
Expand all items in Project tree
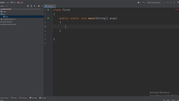[31, 6]
